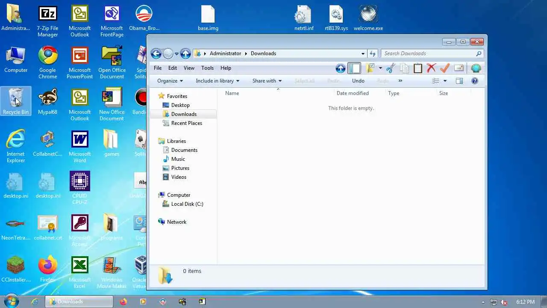Click the envelope E-mail icon in toolbar
Screen dimensions: 547x308
459,68
